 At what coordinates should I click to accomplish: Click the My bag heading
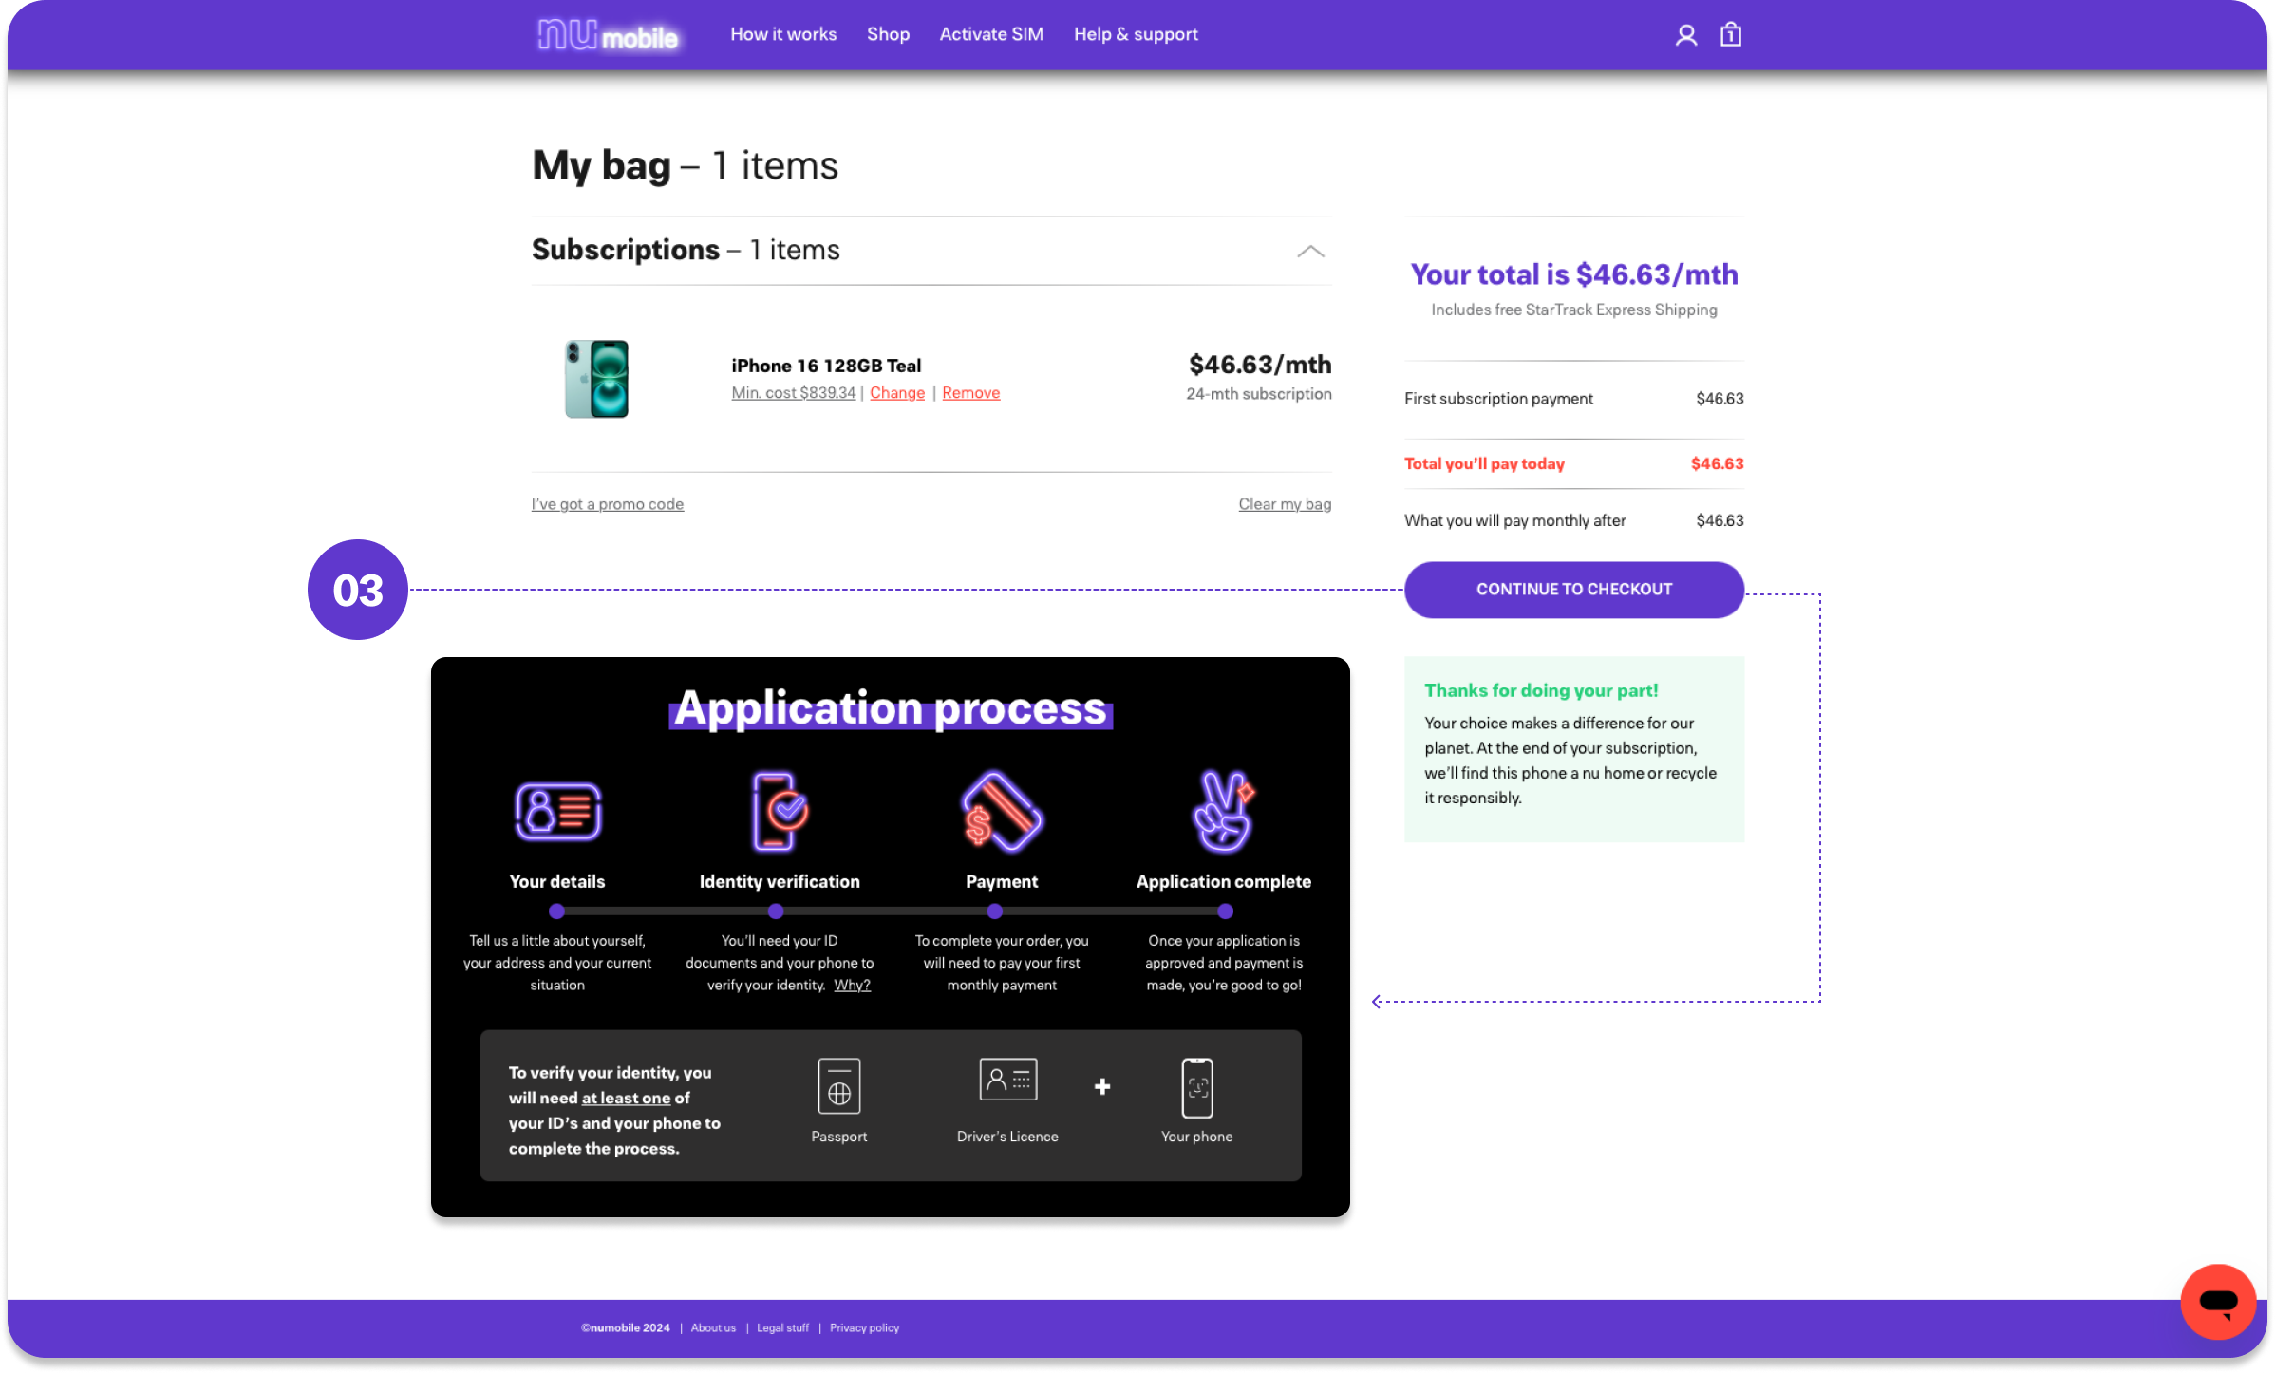pyautogui.click(x=601, y=165)
